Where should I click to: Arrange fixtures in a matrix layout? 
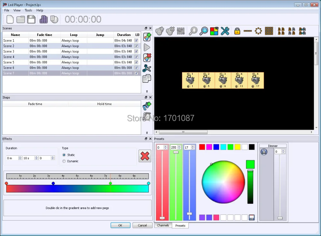click(x=269, y=31)
